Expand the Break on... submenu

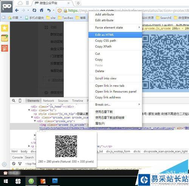pos(115,104)
